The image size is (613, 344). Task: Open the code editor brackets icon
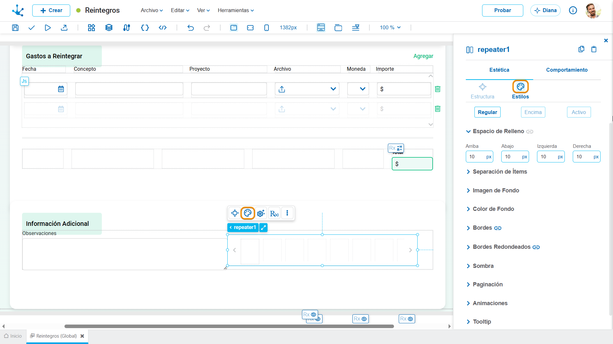pyautogui.click(x=145, y=28)
